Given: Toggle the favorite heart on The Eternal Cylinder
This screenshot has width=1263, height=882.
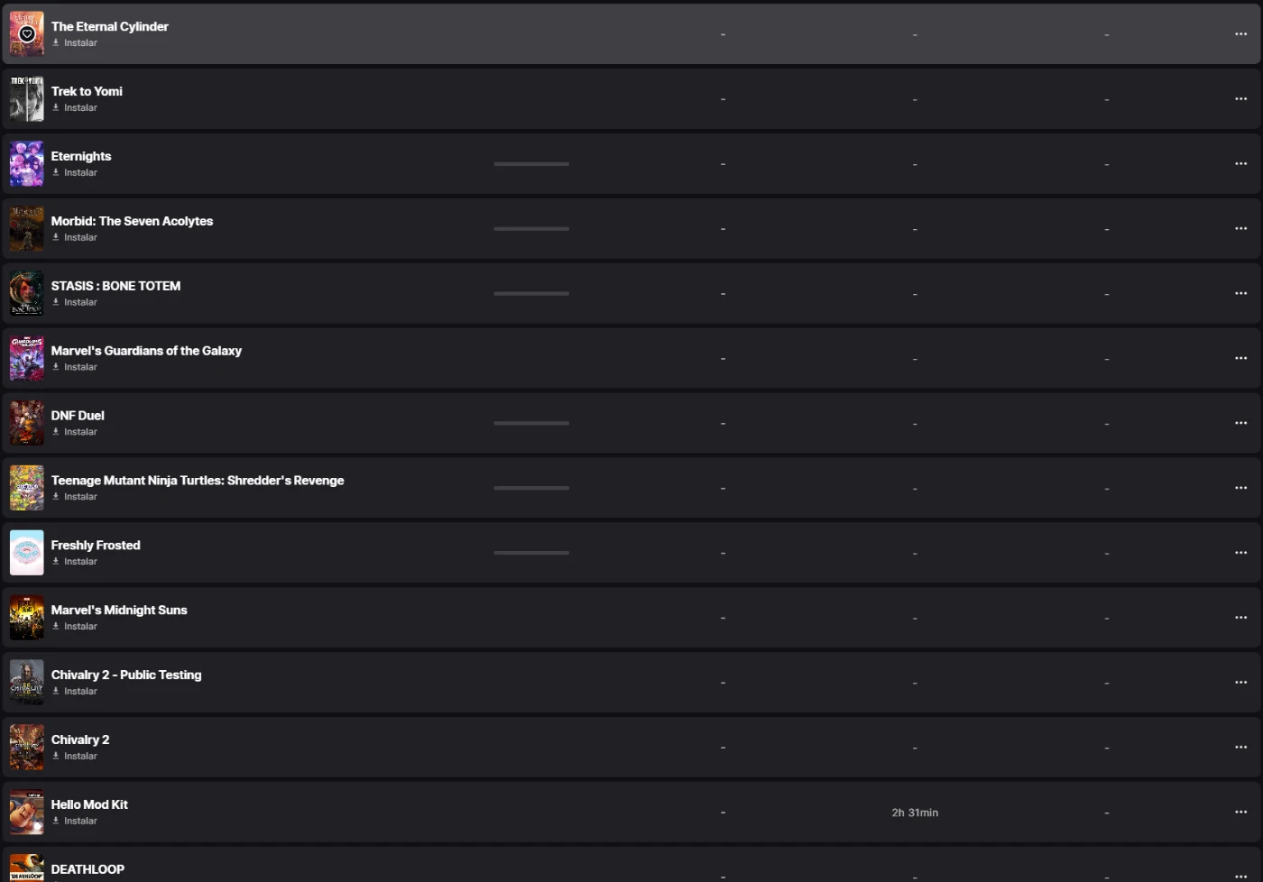Looking at the screenshot, I should pyautogui.click(x=27, y=34).
